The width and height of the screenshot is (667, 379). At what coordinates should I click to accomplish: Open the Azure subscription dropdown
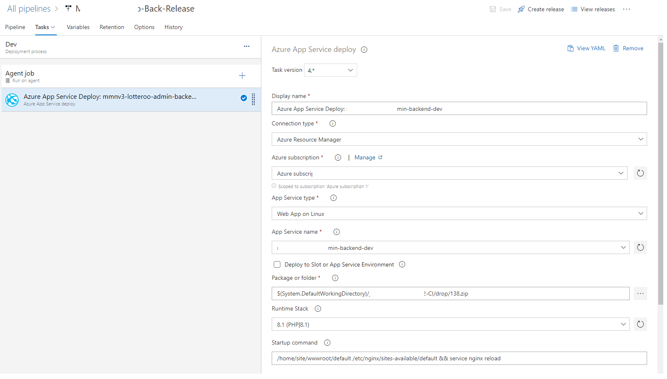[450, 174]
